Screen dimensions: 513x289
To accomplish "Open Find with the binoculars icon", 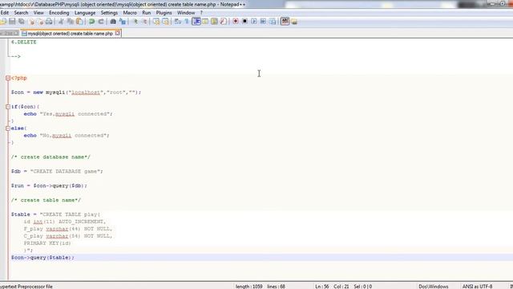I will 113,22.
